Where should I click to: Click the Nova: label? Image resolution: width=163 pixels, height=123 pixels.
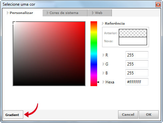pyautogui.click(x=108, y=41)
